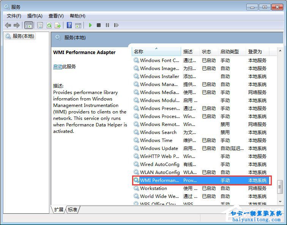Viewport: 287px width, 225px height.
Task: Switch to the 标准 tab
Action: tap(73, 209)
